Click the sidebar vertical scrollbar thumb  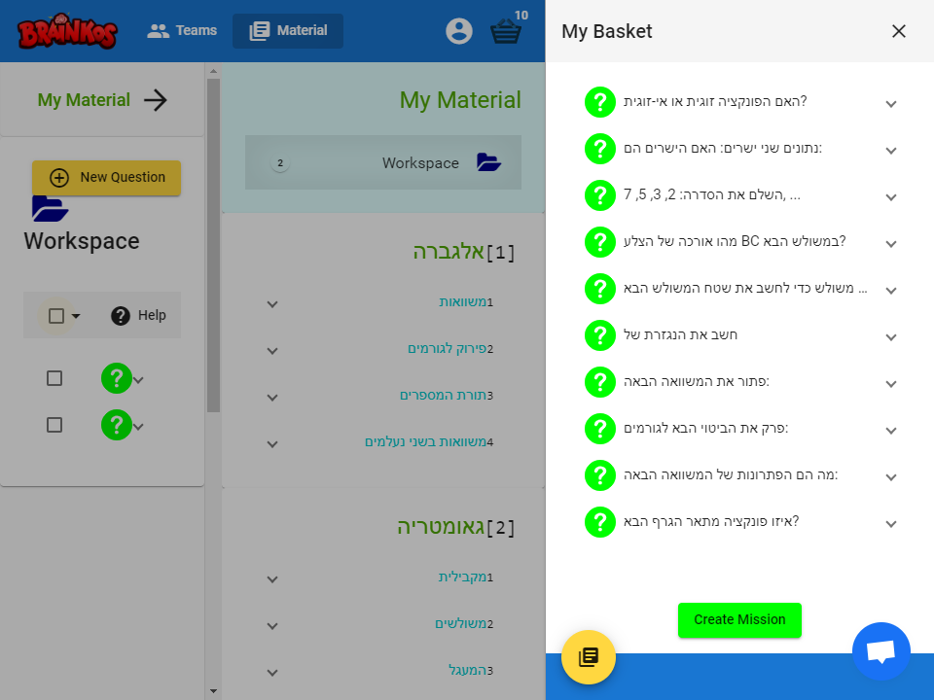pyautogui.click(x=213, y=245)
